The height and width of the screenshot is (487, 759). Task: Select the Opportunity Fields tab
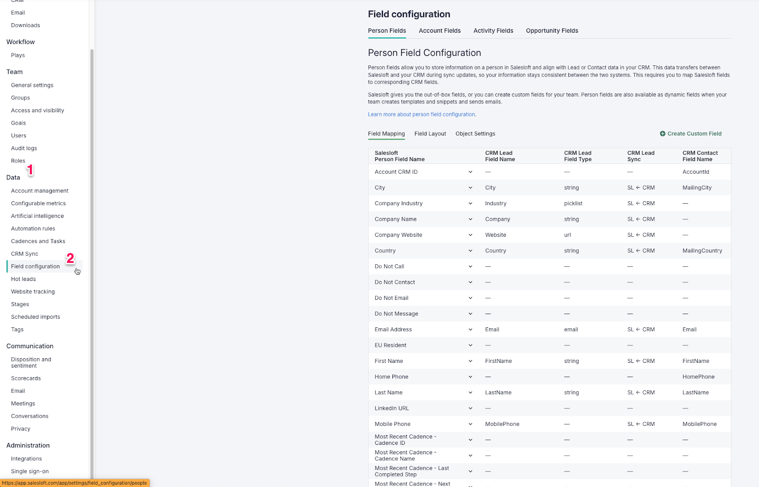(x=552, y=31)
